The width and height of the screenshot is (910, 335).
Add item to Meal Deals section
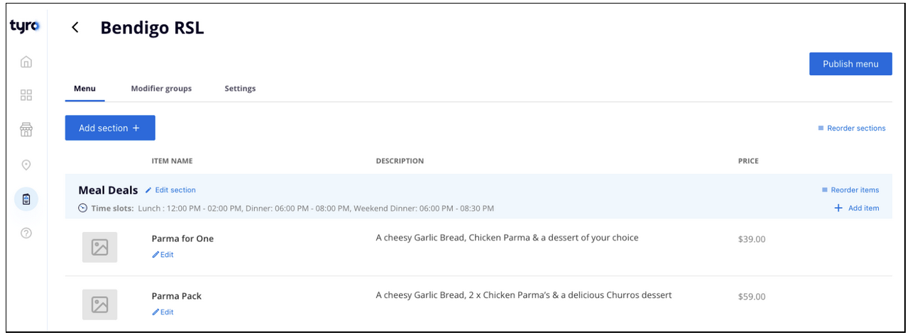(857, 208)
